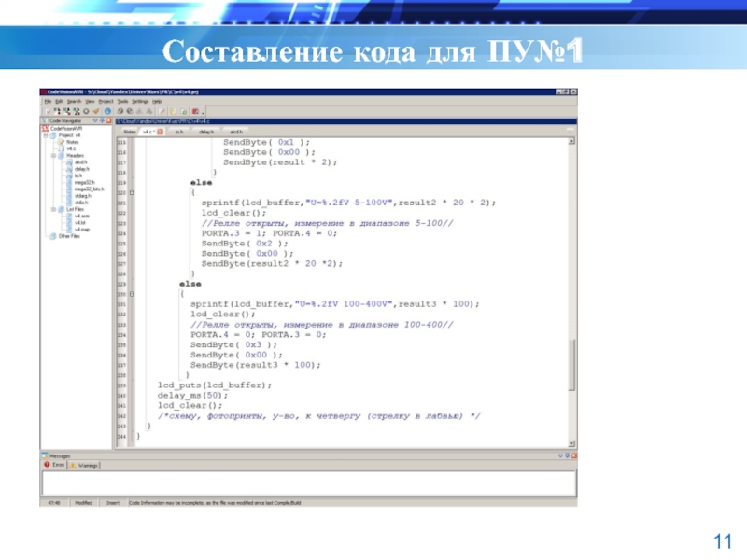Open the Help menu

point(157,102)
